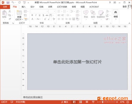Switch to slide sorter view in status bar
This screenshot has width=132, height=104.
click(81, 102)
